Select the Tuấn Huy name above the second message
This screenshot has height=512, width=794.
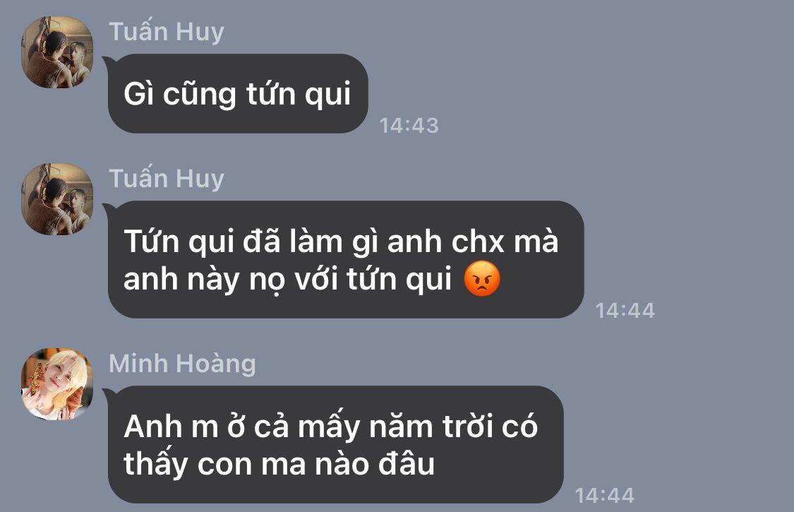point(167,179)
